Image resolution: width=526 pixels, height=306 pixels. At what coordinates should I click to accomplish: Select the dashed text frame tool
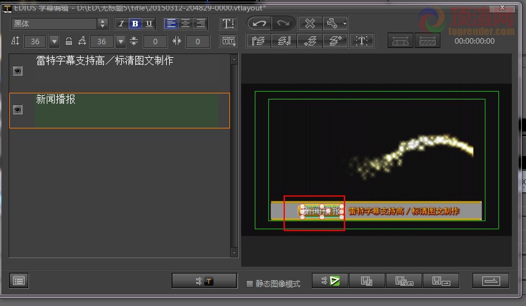coord(362,41)
